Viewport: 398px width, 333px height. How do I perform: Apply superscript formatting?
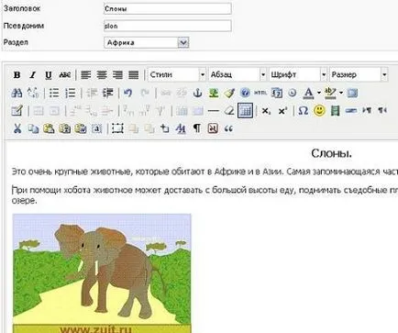click(282, 111)
